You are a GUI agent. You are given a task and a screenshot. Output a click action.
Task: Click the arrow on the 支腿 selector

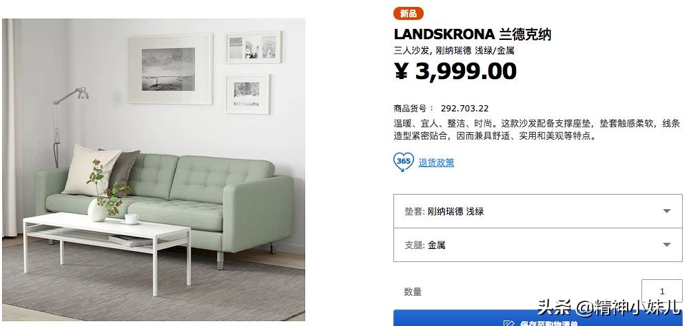click(667, 245)
